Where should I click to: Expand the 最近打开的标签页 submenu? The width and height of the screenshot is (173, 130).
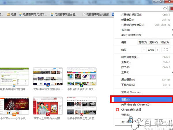pos(143,35)
